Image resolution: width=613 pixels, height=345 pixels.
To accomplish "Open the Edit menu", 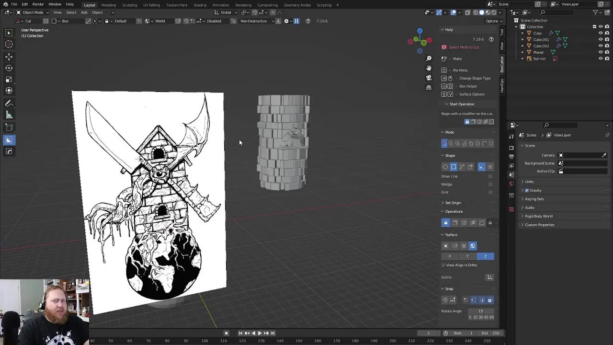I will (x=24, y=4).
